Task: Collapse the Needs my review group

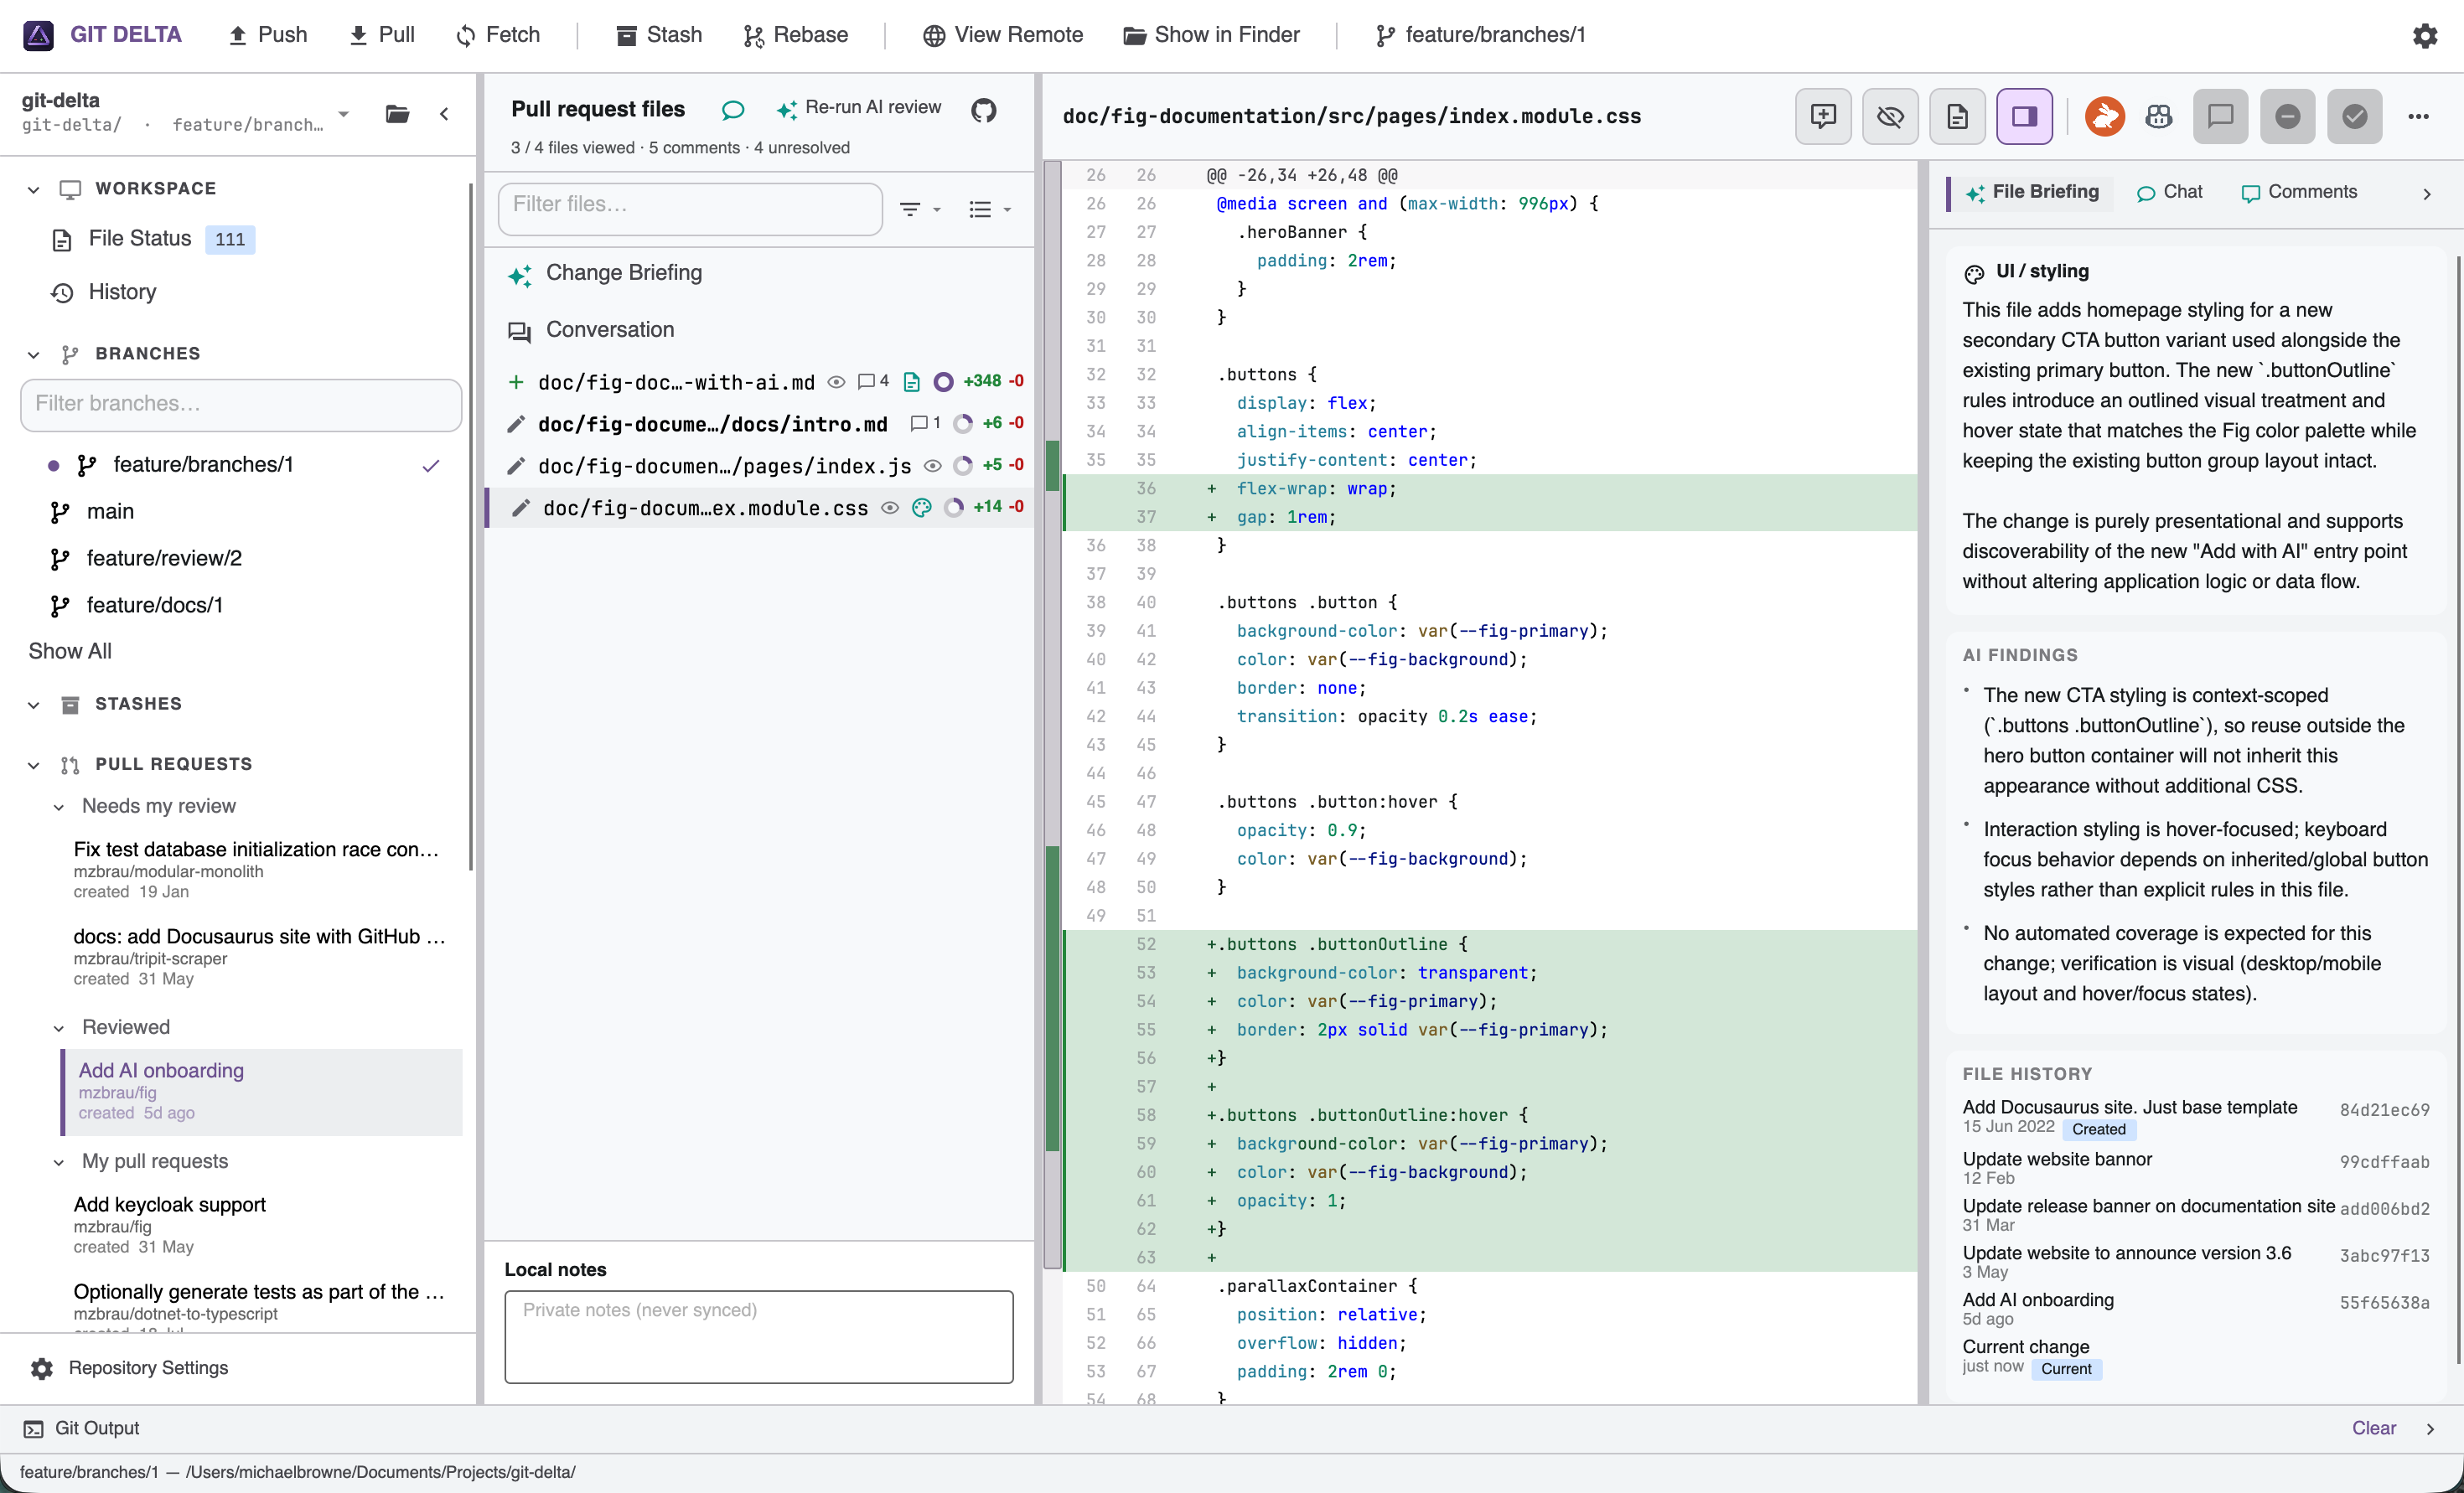Action: tap(59, 807)
